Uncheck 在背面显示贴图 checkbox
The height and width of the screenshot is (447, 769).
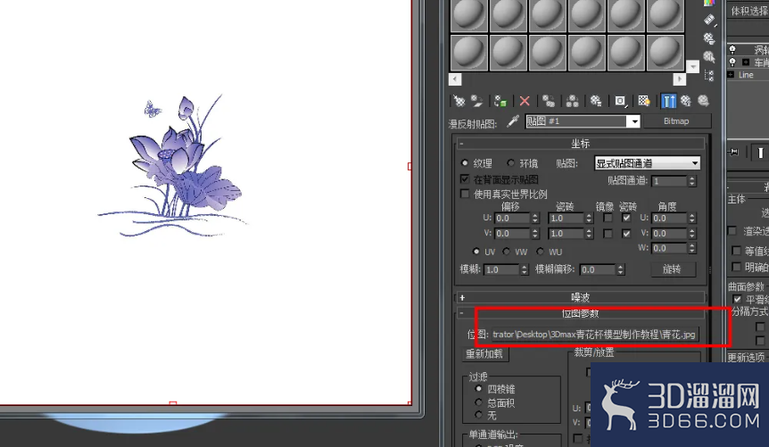coord(465,179)
